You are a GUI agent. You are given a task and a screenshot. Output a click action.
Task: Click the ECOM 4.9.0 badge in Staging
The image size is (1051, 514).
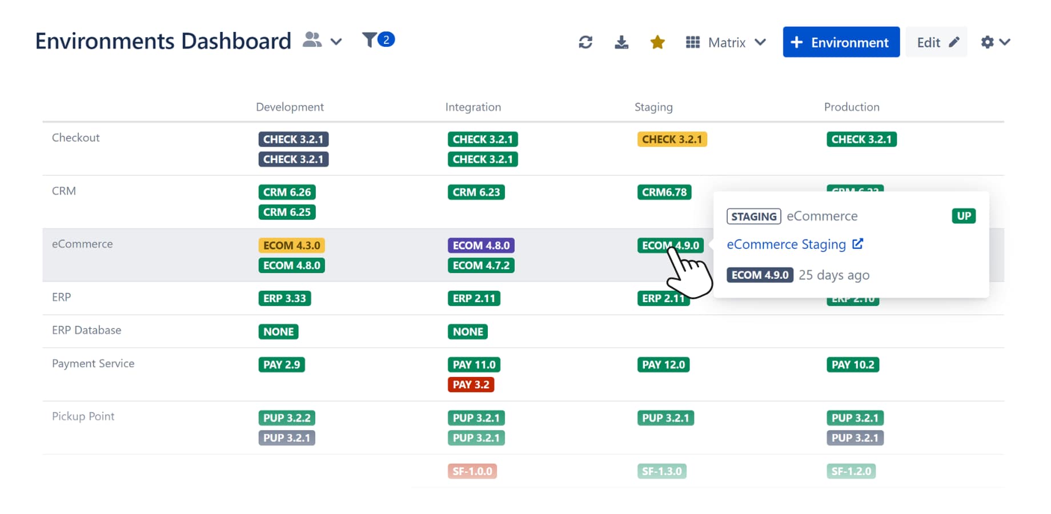tap(670, 246)
